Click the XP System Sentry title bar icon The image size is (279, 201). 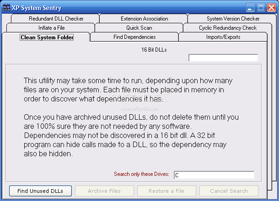(6, 8)
